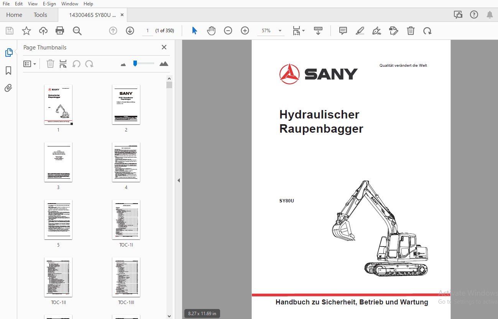The height and width of the screenshot is (319, 498).
Task: Select page 4 thumbnail
Action: coord(126,162)
